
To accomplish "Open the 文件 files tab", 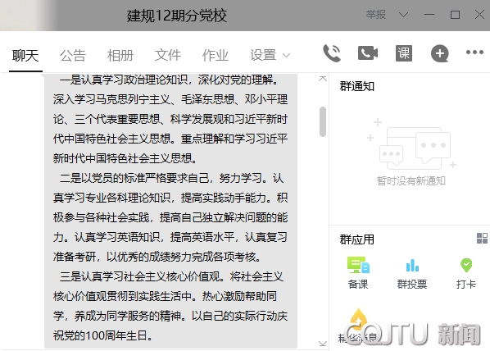I will (x=168, y=56).
